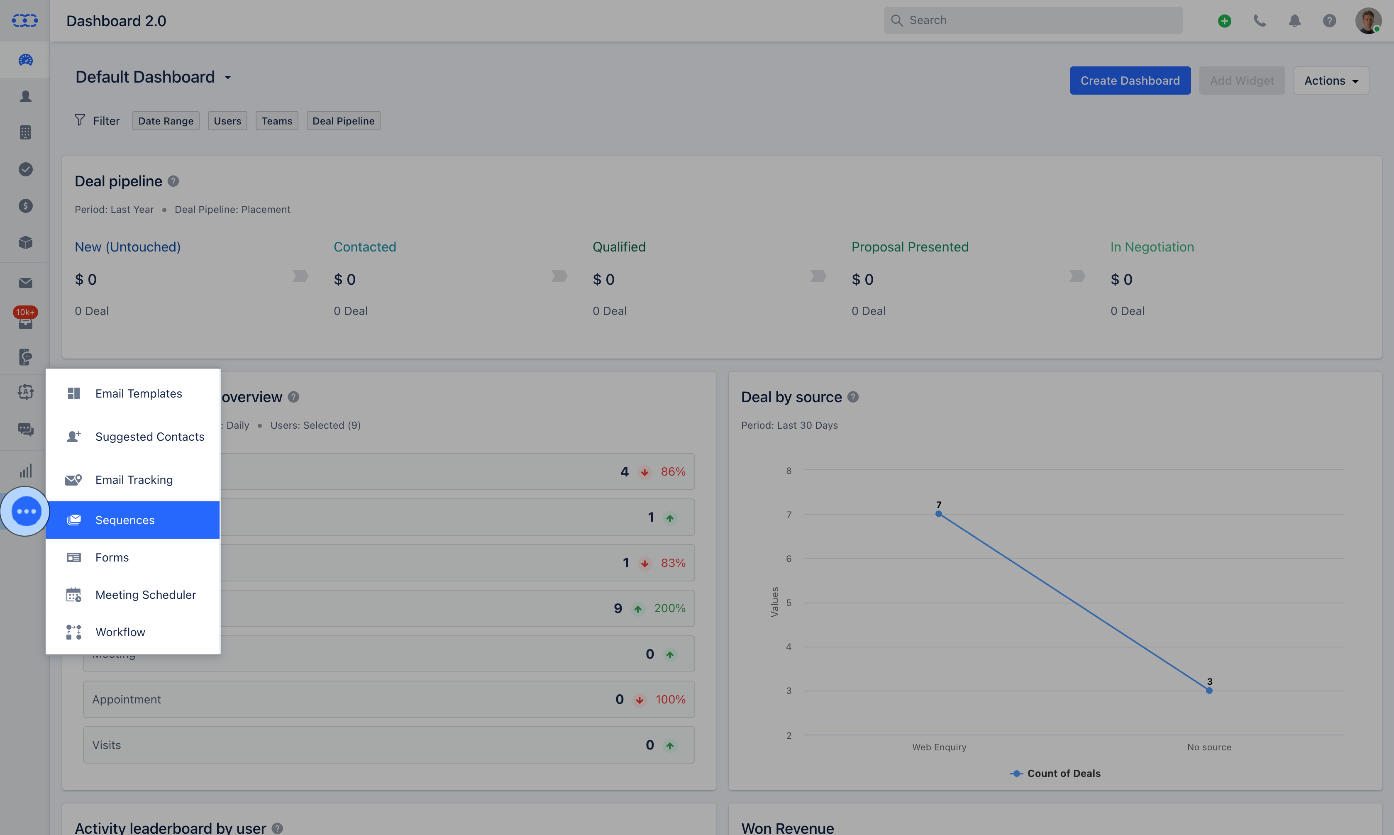
Task: Open Companies from the sidebar building icon
Action: pos(25,132)
